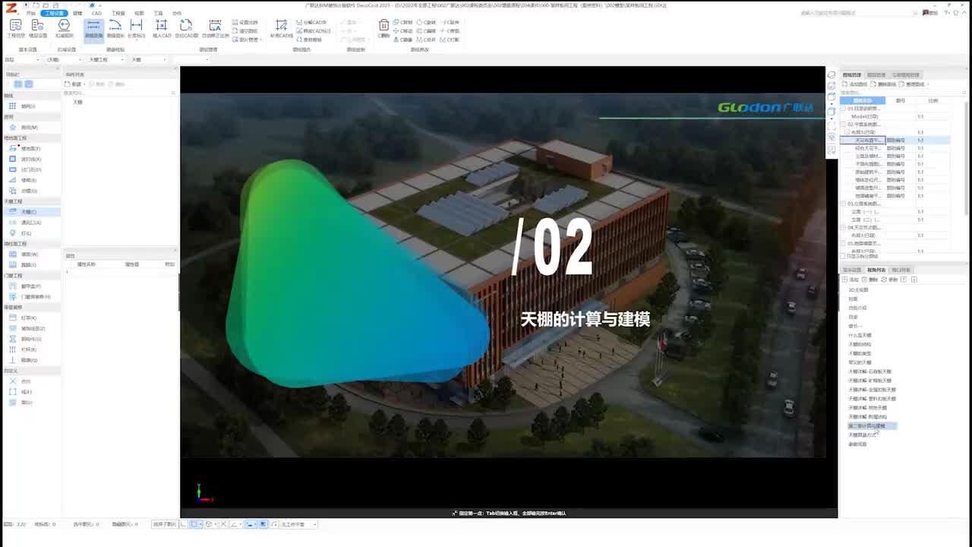Select the last 谢谢观看 view entry
This screenshot has width=972, height=547.
pyautogui.click(x=857, y=444)
